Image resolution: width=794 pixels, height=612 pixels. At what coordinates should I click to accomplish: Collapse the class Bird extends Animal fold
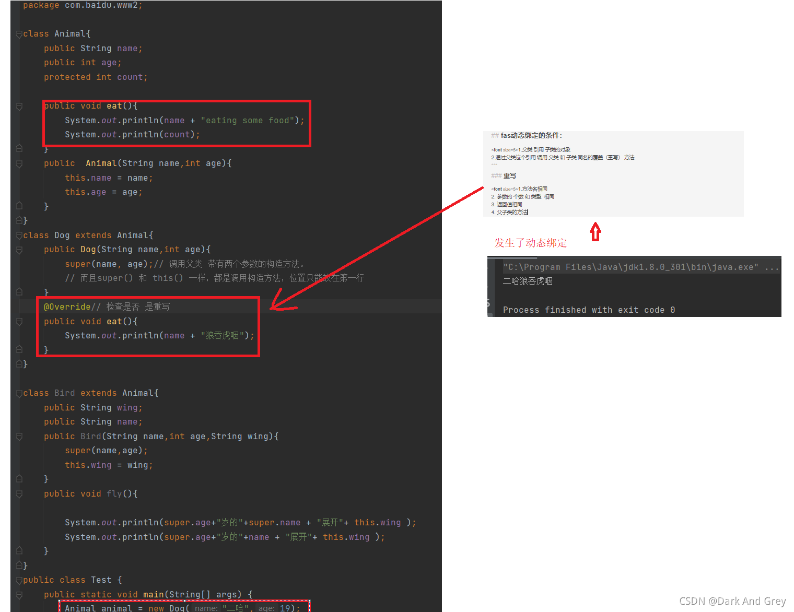point(19,393)
